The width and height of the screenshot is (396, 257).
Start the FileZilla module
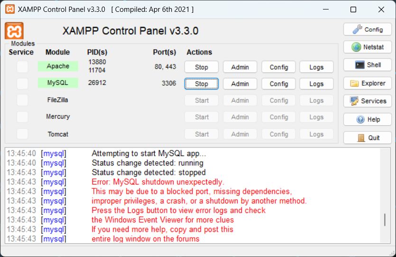(202, 101)
